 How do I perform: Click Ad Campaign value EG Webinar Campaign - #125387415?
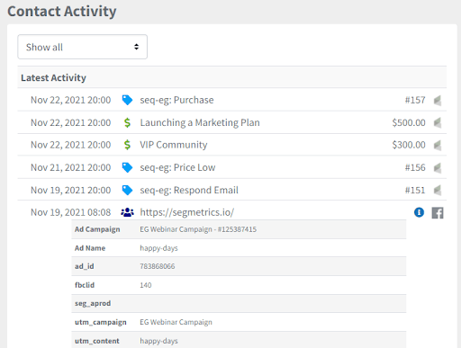(198, 229)
